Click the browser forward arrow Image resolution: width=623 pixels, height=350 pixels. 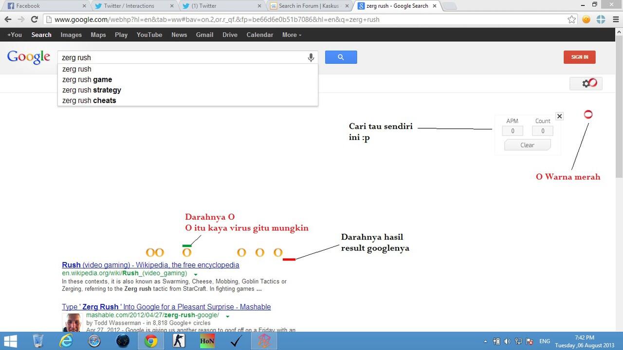click(21, 19)
